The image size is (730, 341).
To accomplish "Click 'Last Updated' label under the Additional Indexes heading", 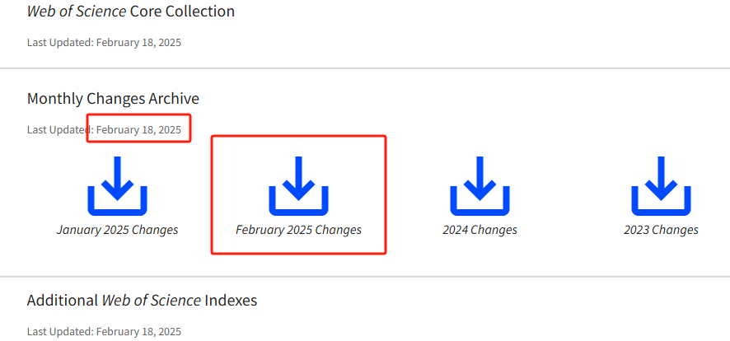I will point(58,331).
